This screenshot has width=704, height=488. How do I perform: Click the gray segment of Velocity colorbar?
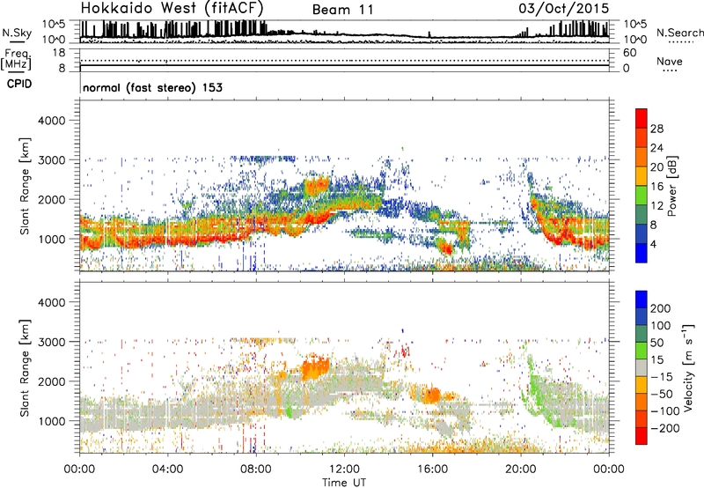pos(642,368)
